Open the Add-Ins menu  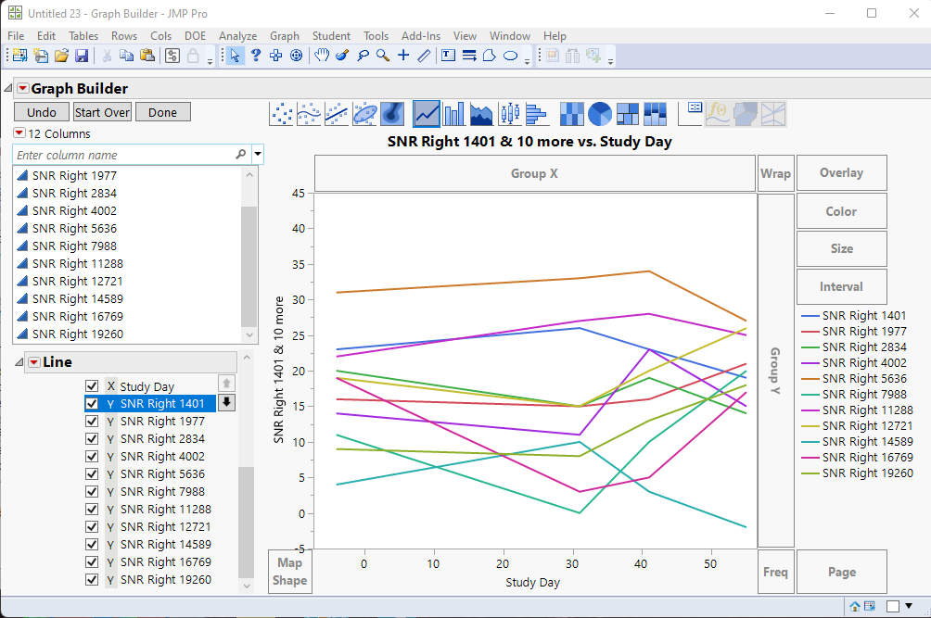pos(420,36)
